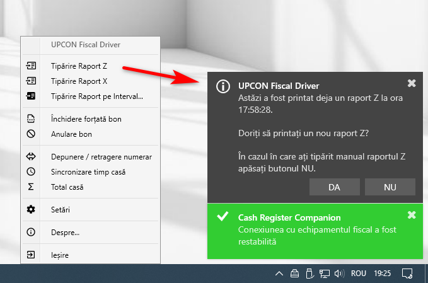Click the 'Cash Register Companion' notification title

tap(289, 217)
